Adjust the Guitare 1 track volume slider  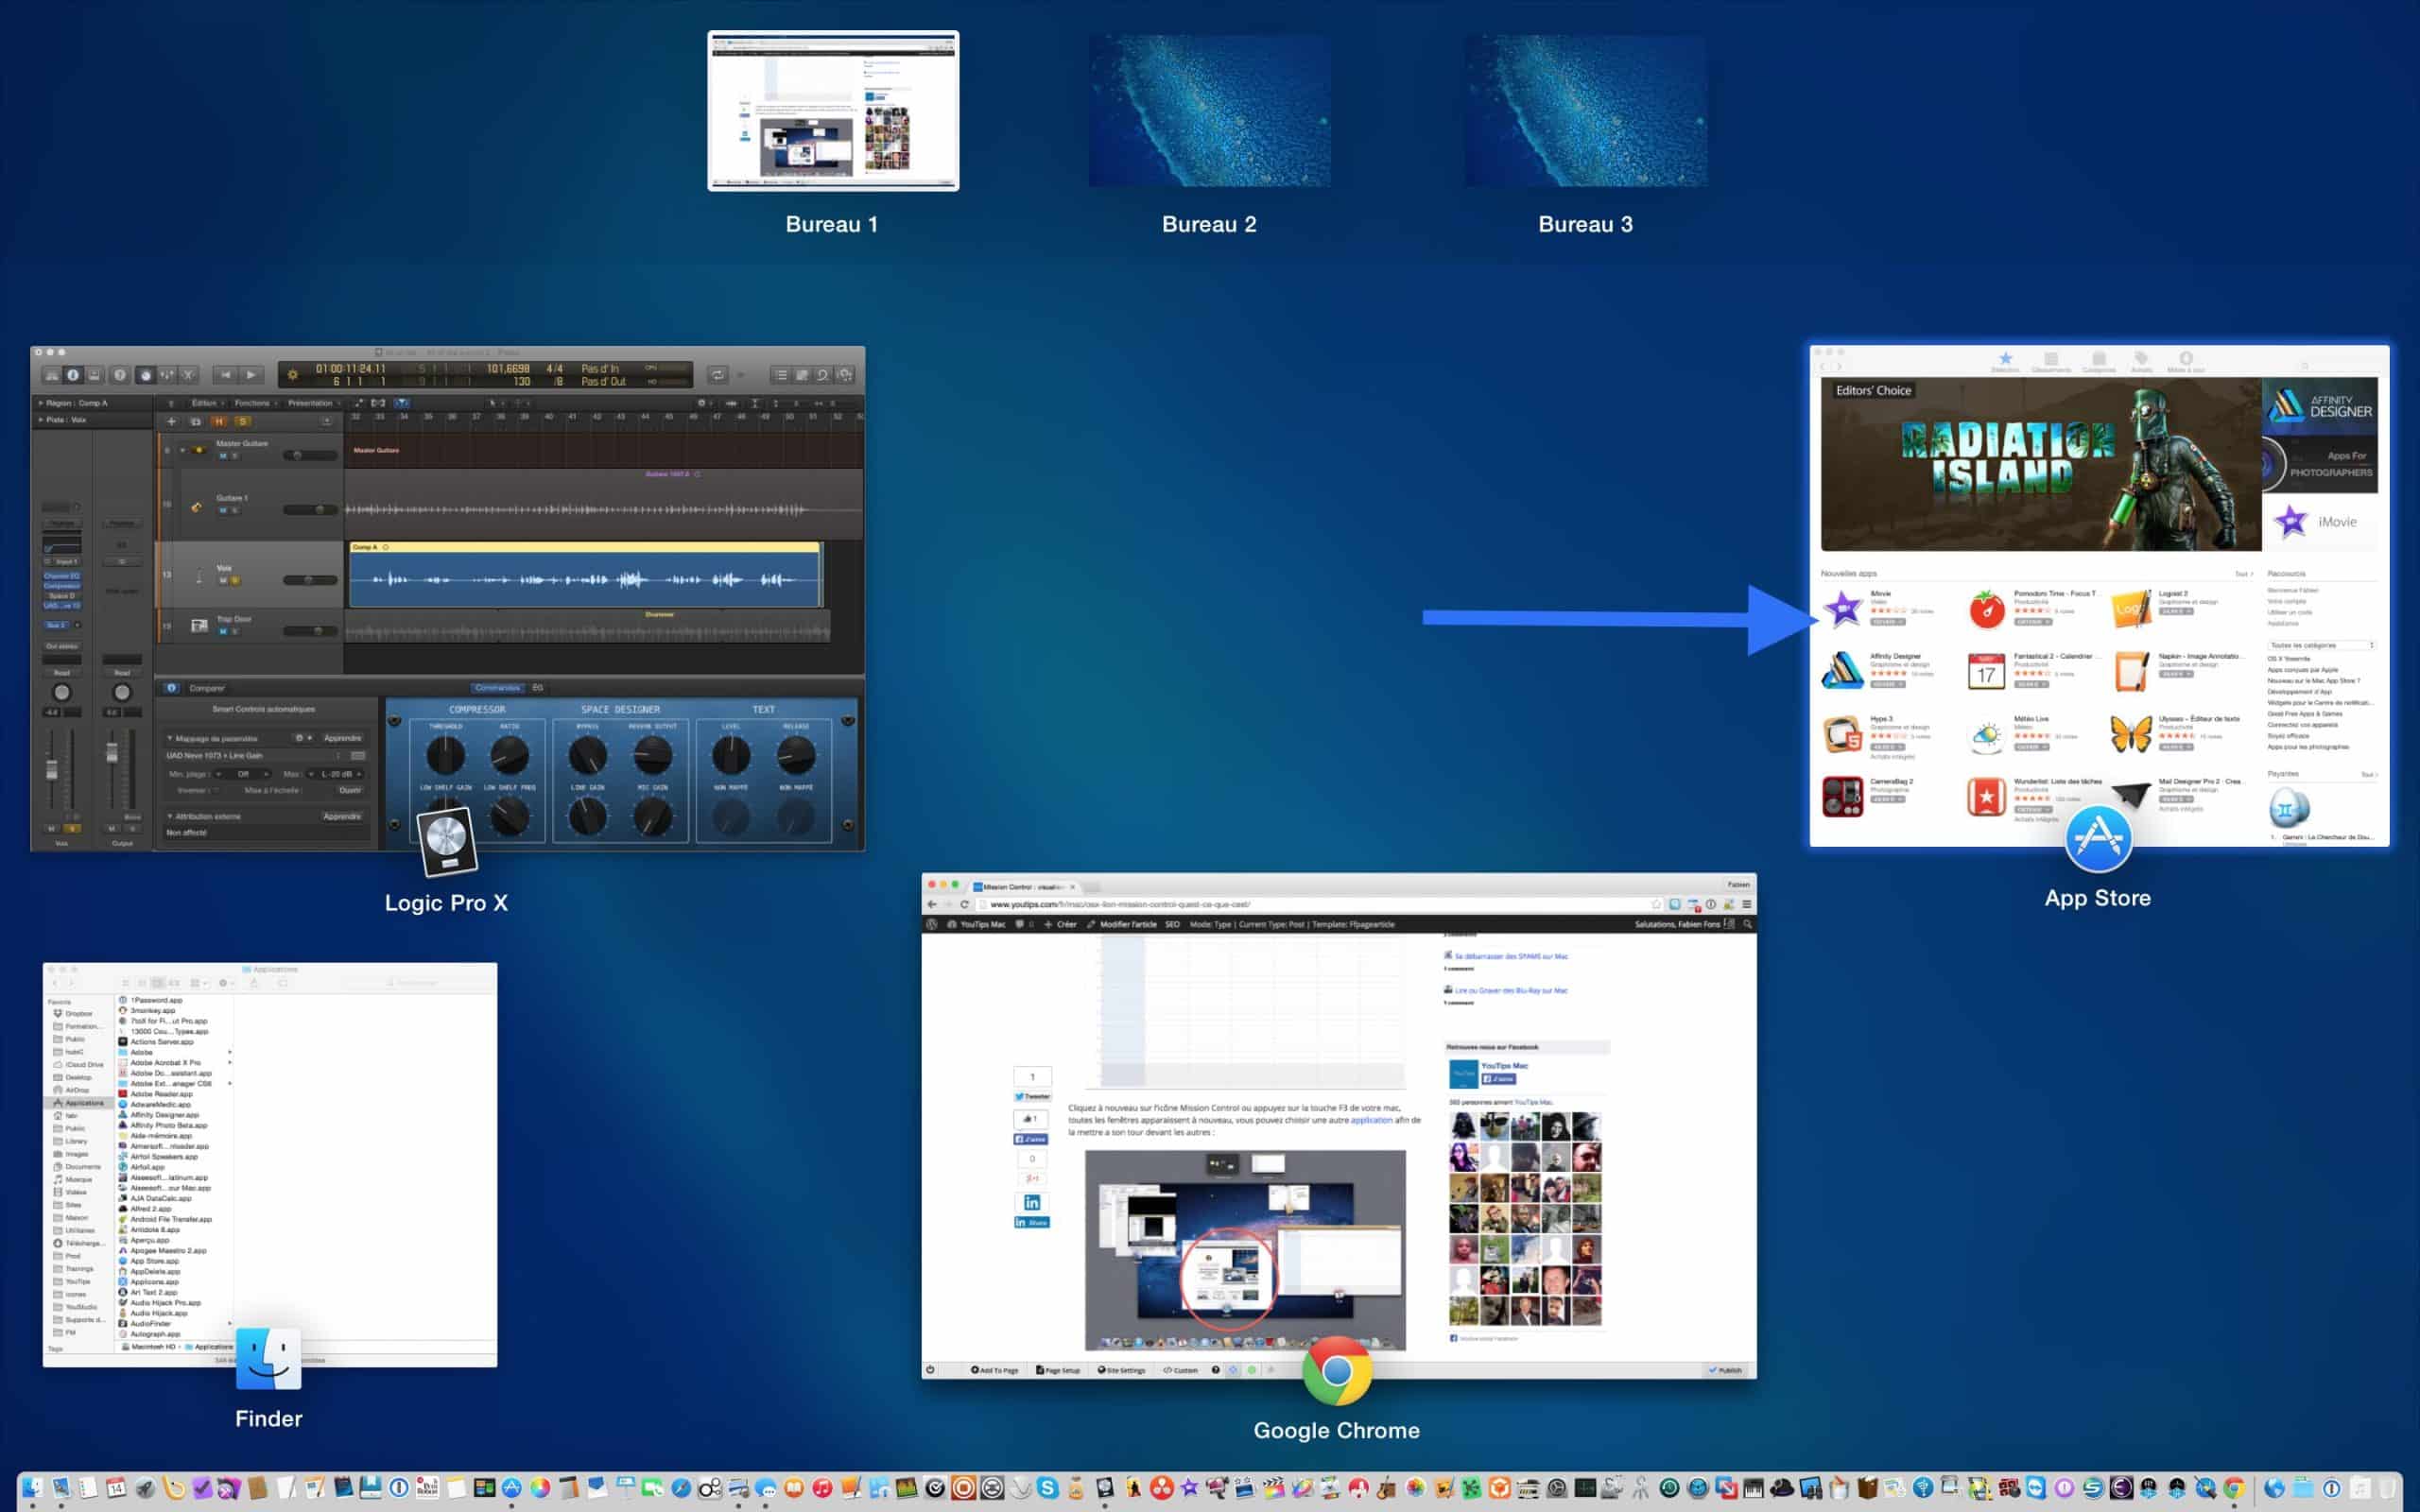coord(309,510)
